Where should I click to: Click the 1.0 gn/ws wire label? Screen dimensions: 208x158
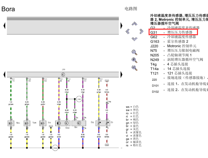11,103
